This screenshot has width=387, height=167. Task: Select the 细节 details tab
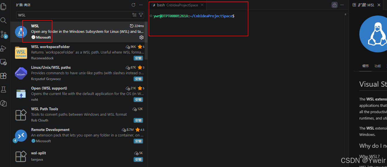(x=365, y=66)
